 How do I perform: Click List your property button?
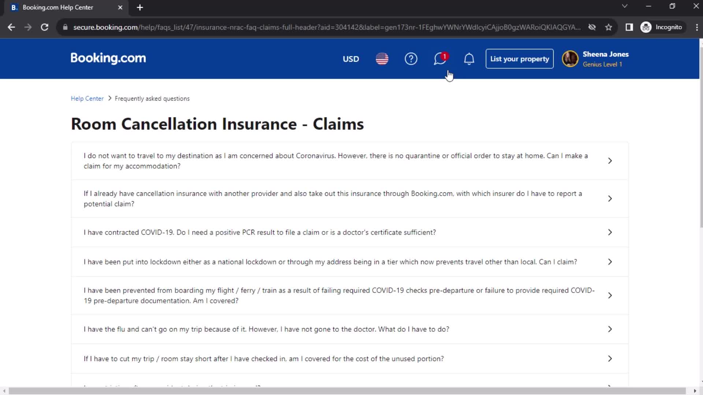(520, 59)
